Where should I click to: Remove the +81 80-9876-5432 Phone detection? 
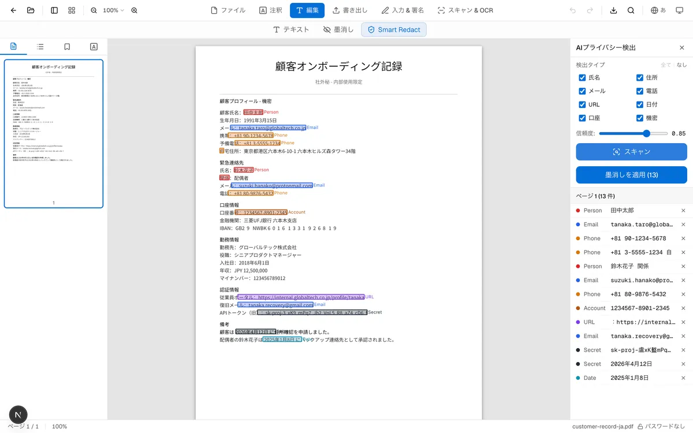click(x=683, y=294)
